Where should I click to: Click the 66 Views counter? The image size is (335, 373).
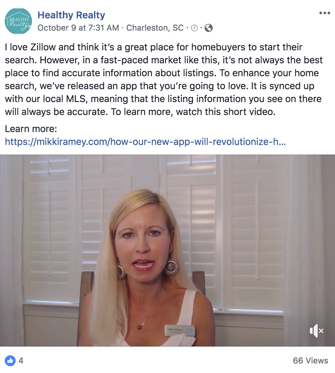point(310,361)
